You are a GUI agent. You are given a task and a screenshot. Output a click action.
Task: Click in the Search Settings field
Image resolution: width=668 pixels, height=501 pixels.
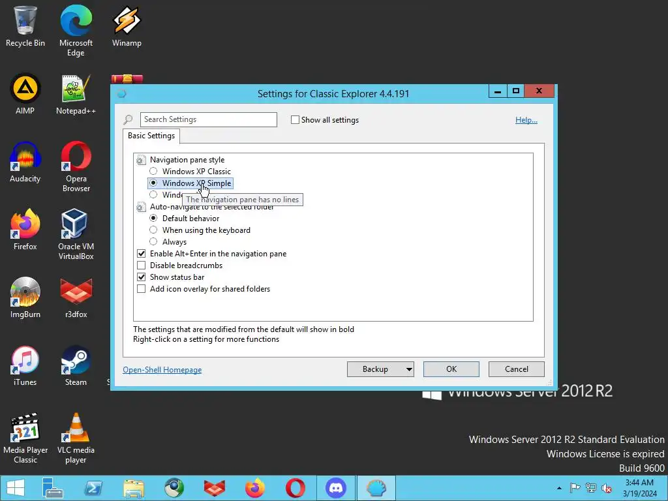point(209,119)
